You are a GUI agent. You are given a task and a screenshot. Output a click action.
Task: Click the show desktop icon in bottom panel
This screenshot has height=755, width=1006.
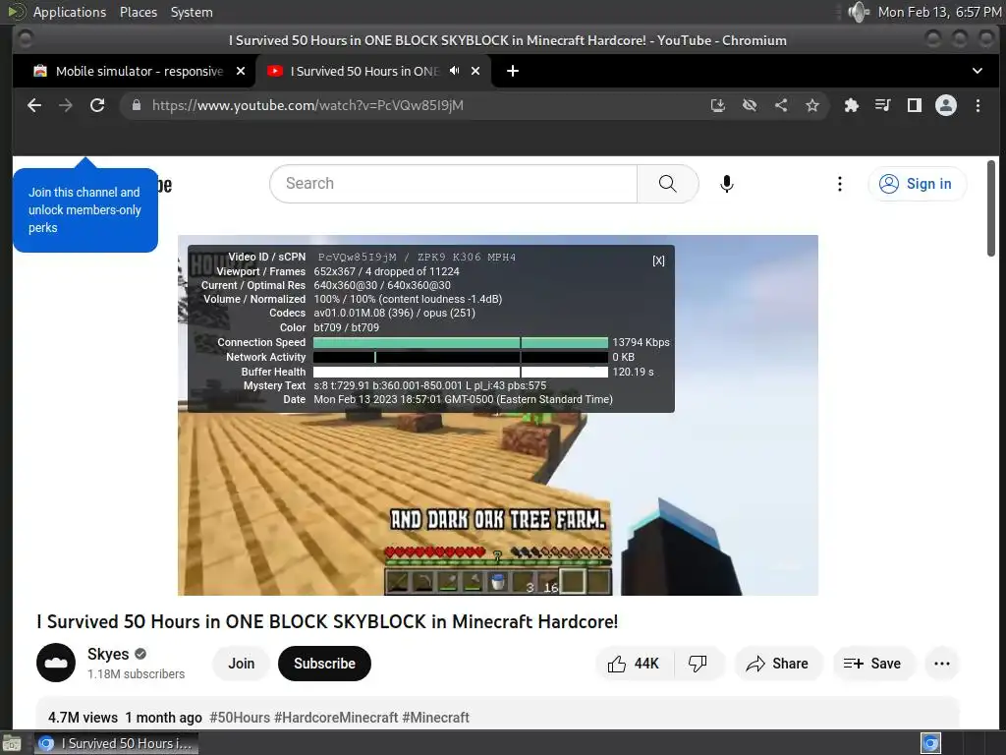pyautogui.click(x=12, y=743)
